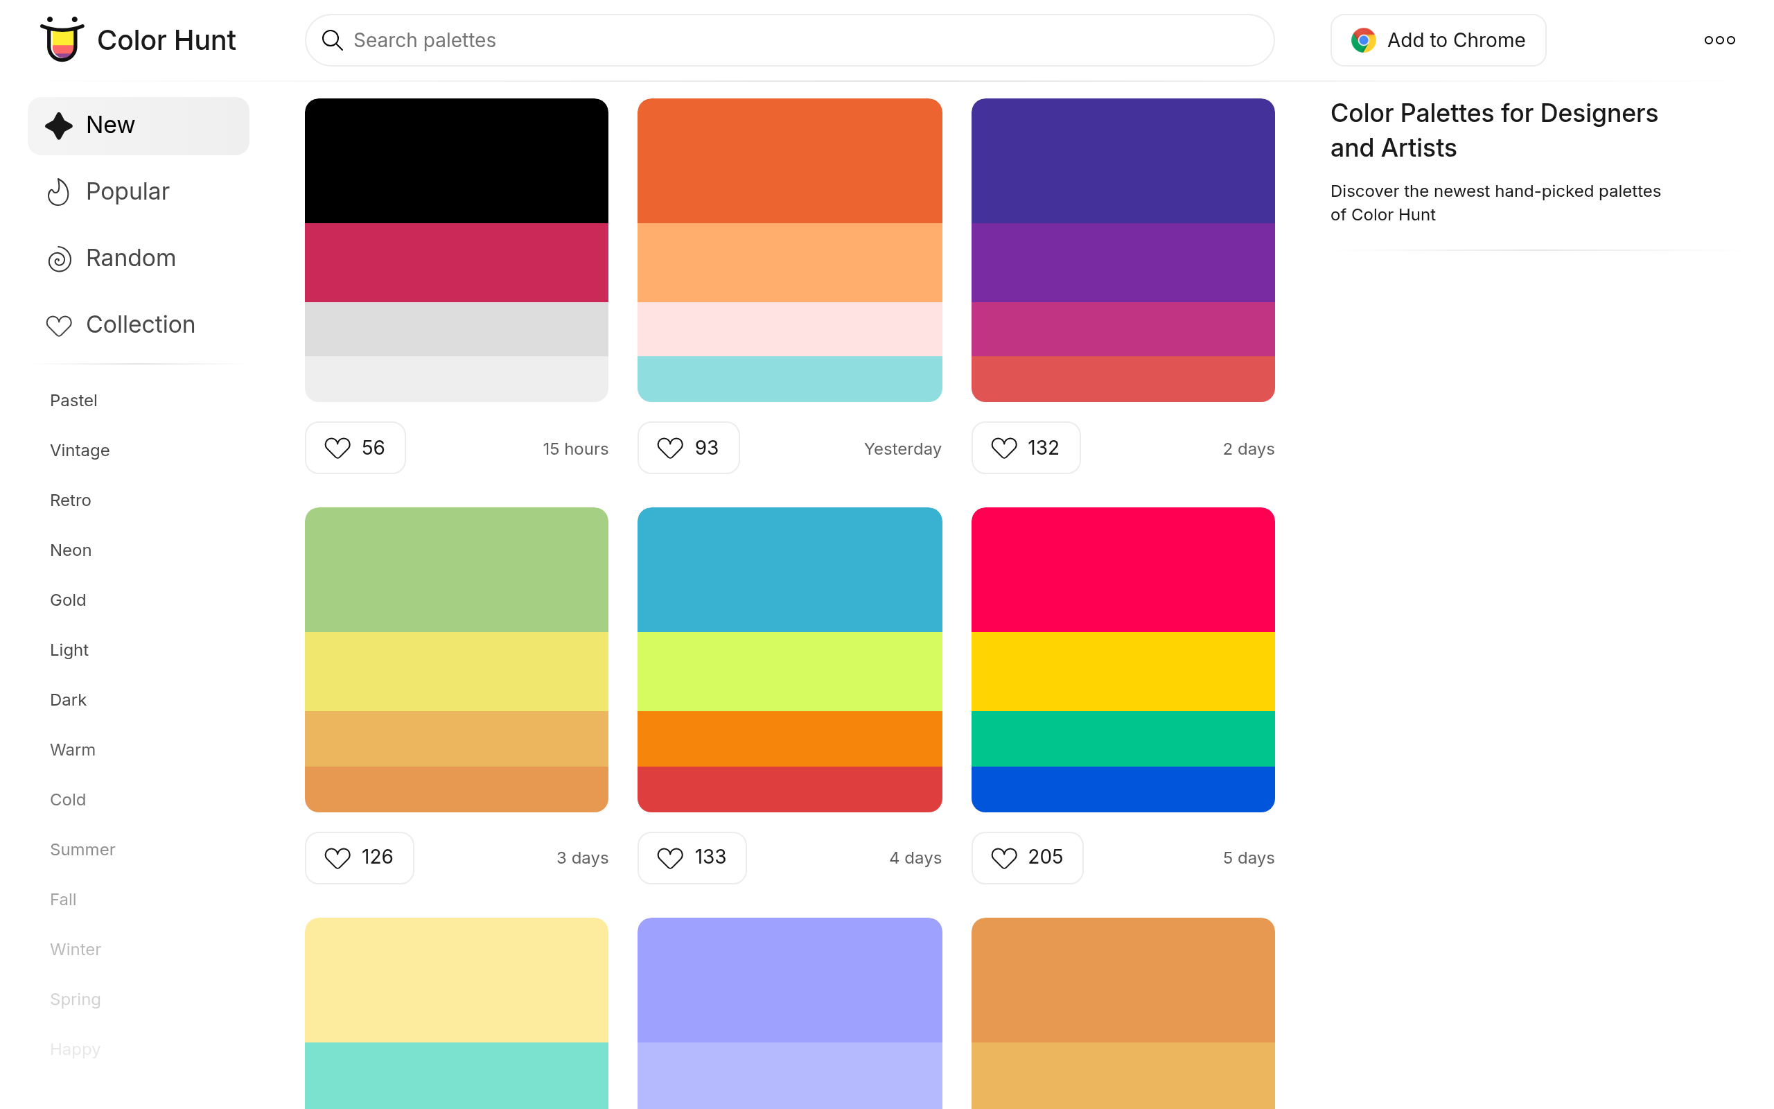
Task: Filter by Vintage tag
Action: point(80,451)
